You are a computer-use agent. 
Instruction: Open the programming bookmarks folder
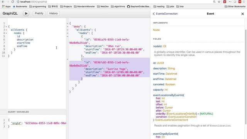click(38, 7)
